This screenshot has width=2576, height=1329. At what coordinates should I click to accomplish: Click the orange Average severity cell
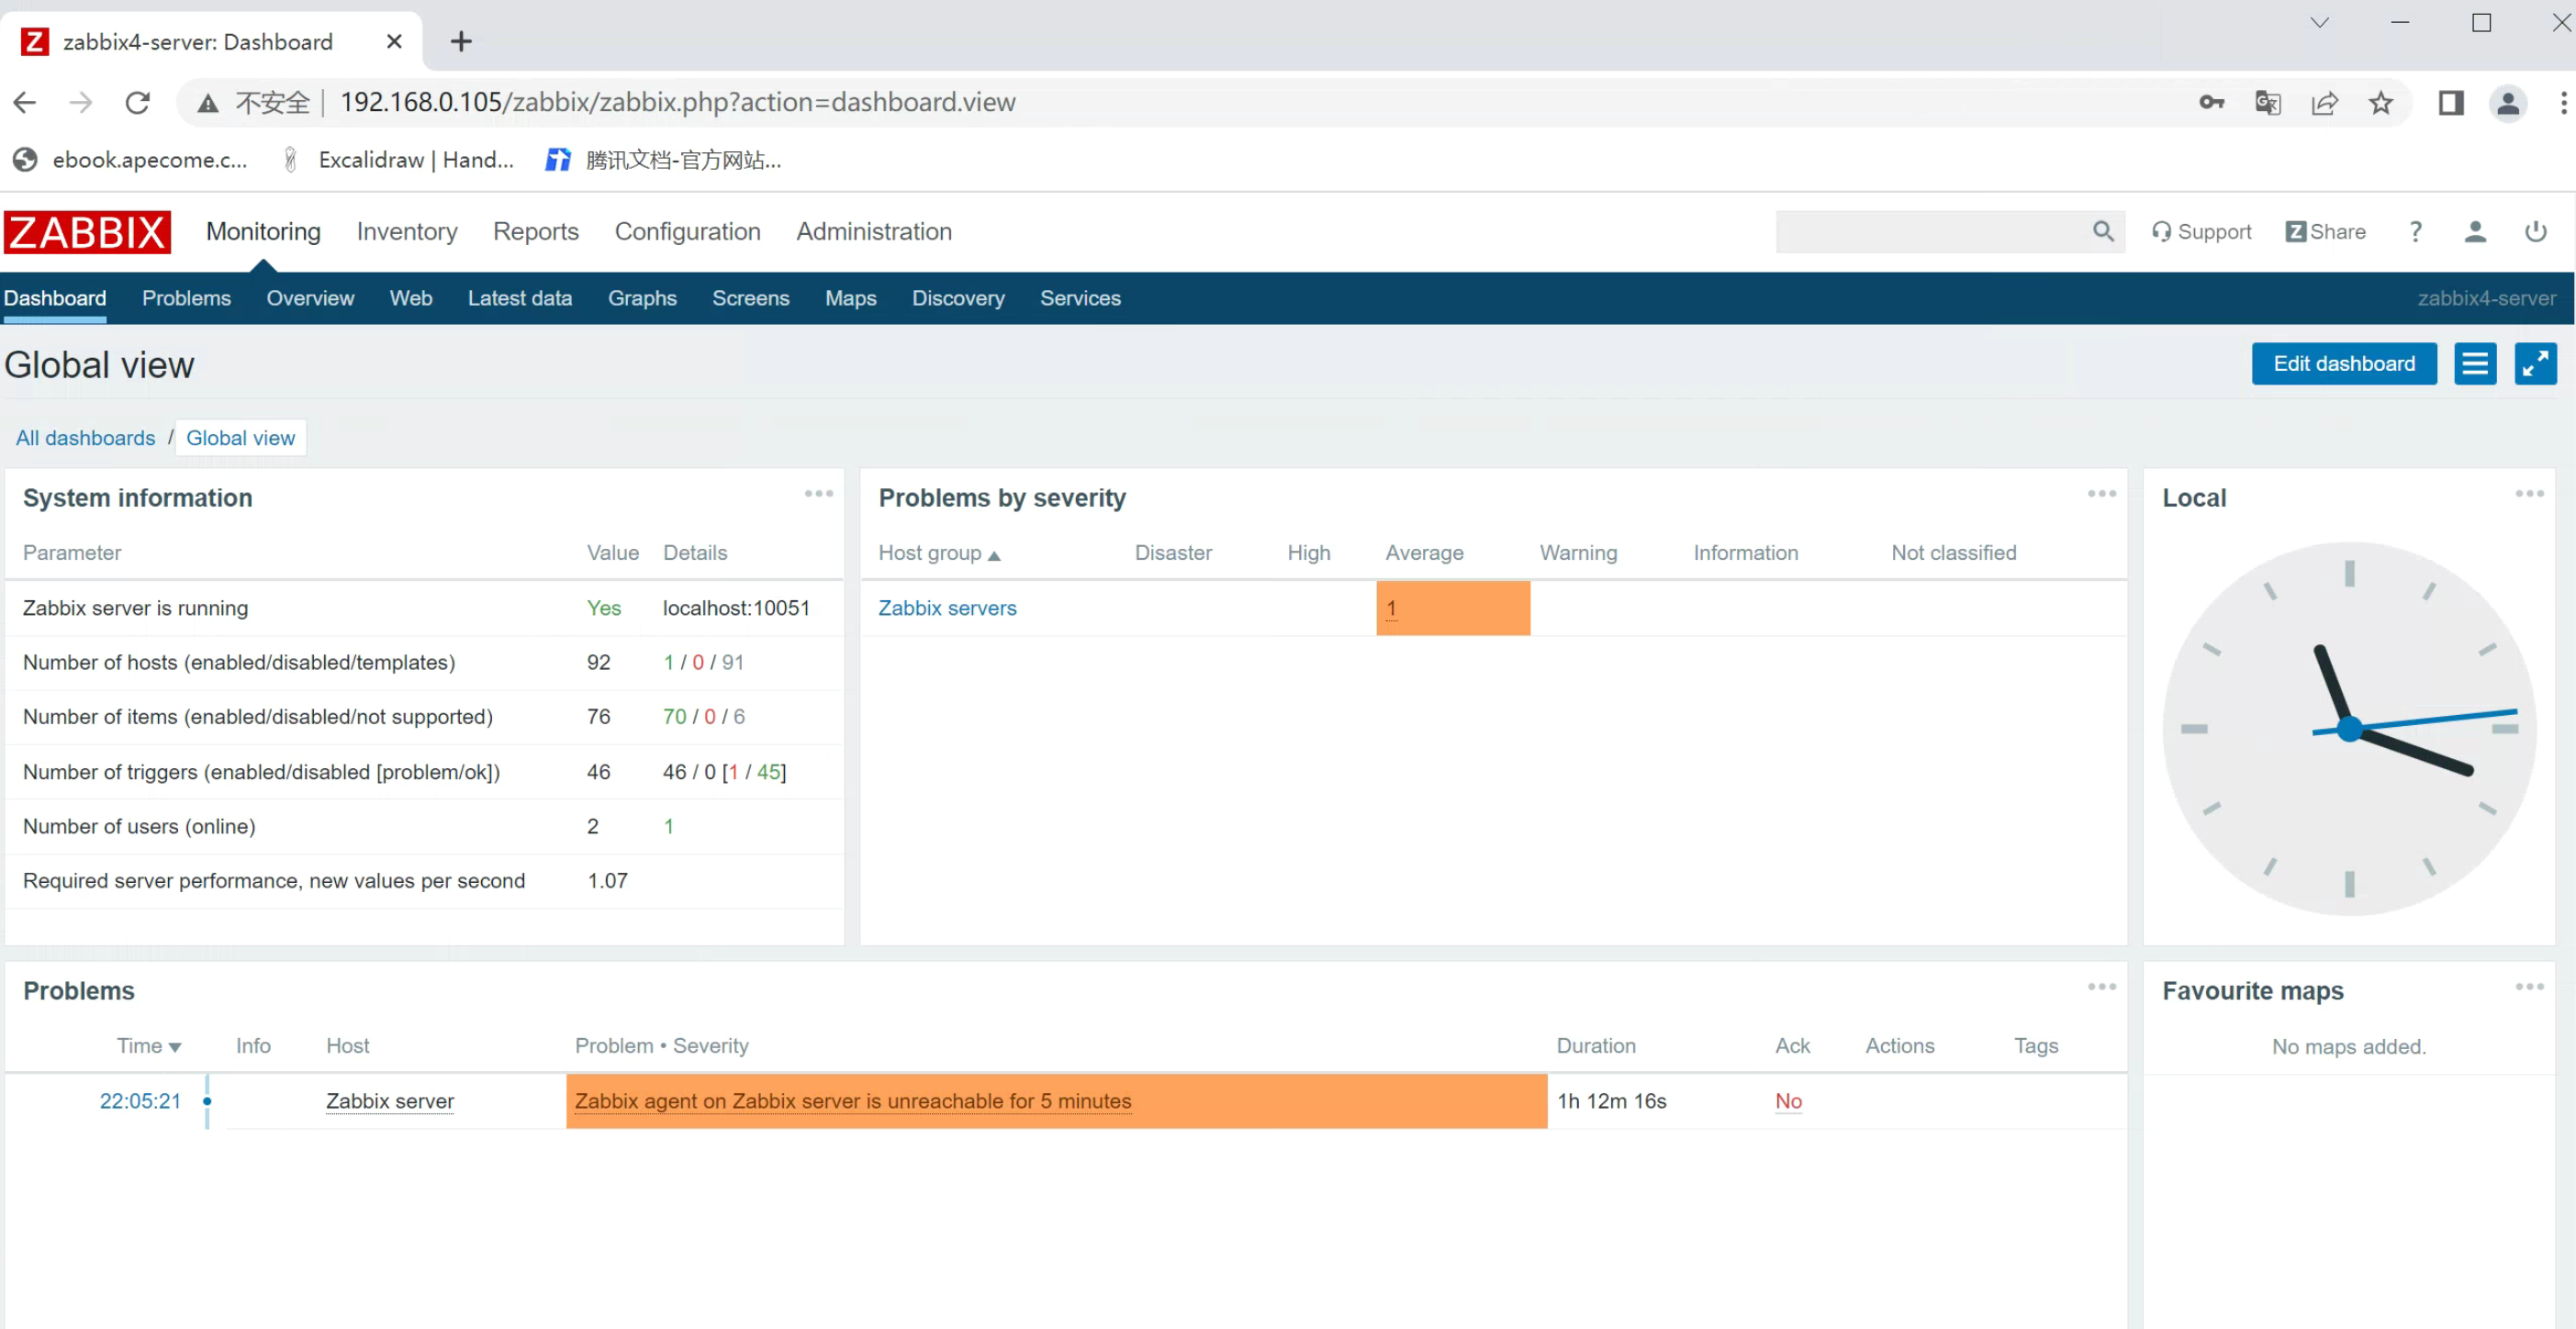coord(1452,608)
